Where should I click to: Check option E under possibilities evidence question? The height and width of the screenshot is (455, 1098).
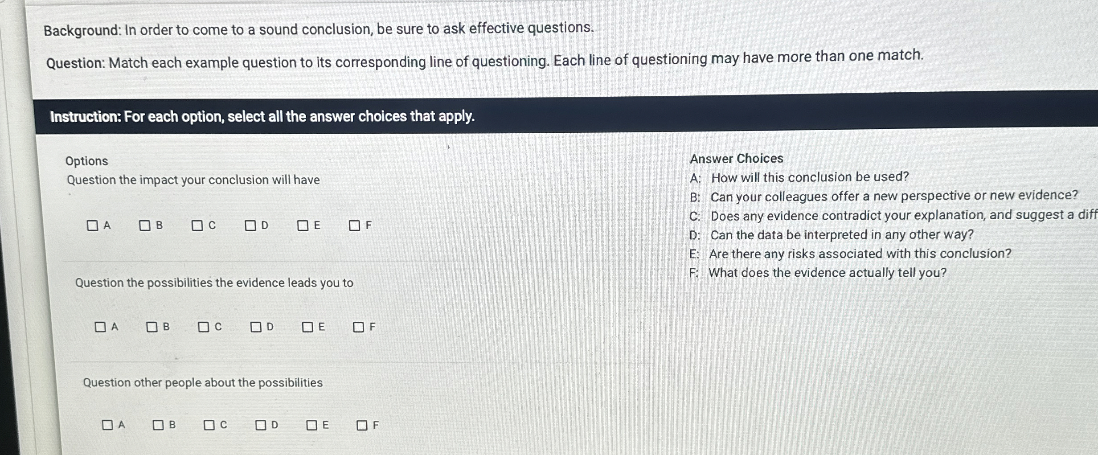308,328
